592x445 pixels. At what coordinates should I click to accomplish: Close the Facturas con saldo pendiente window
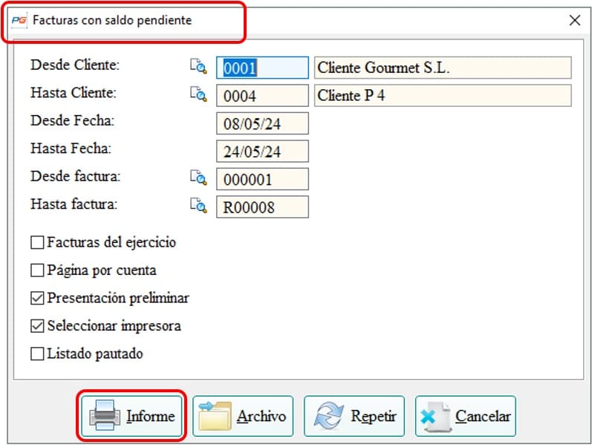point(575,20)
